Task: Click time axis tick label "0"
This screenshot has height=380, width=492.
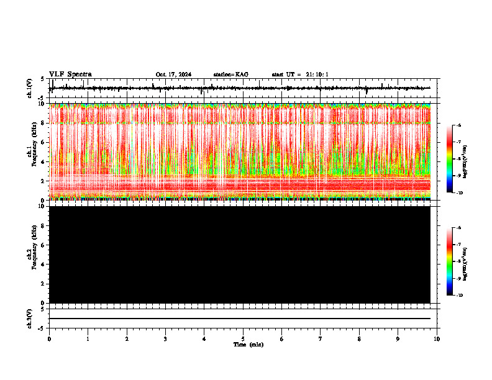Action: tap(49, 339)
